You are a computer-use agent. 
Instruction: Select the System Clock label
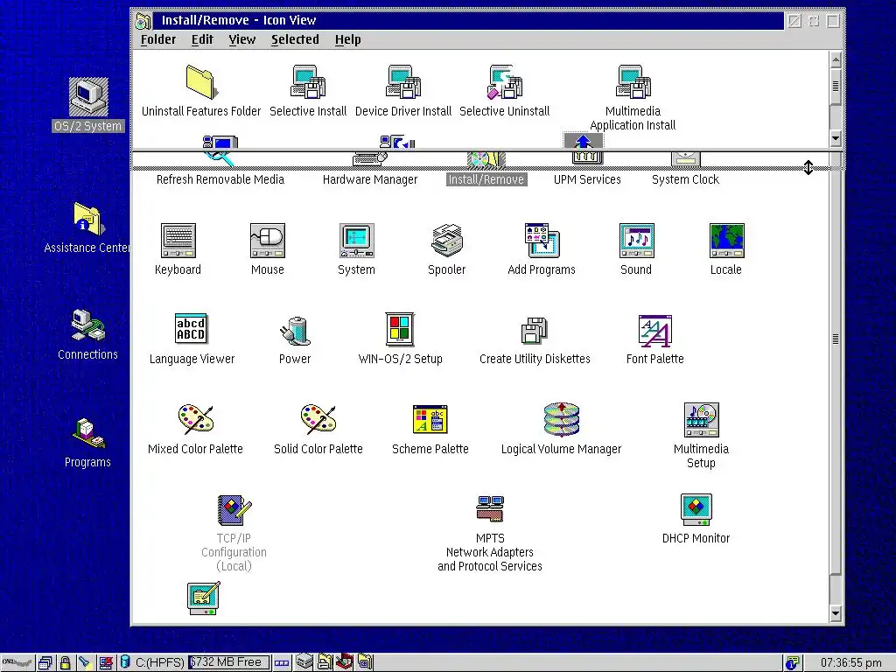[x=685, y=179]
